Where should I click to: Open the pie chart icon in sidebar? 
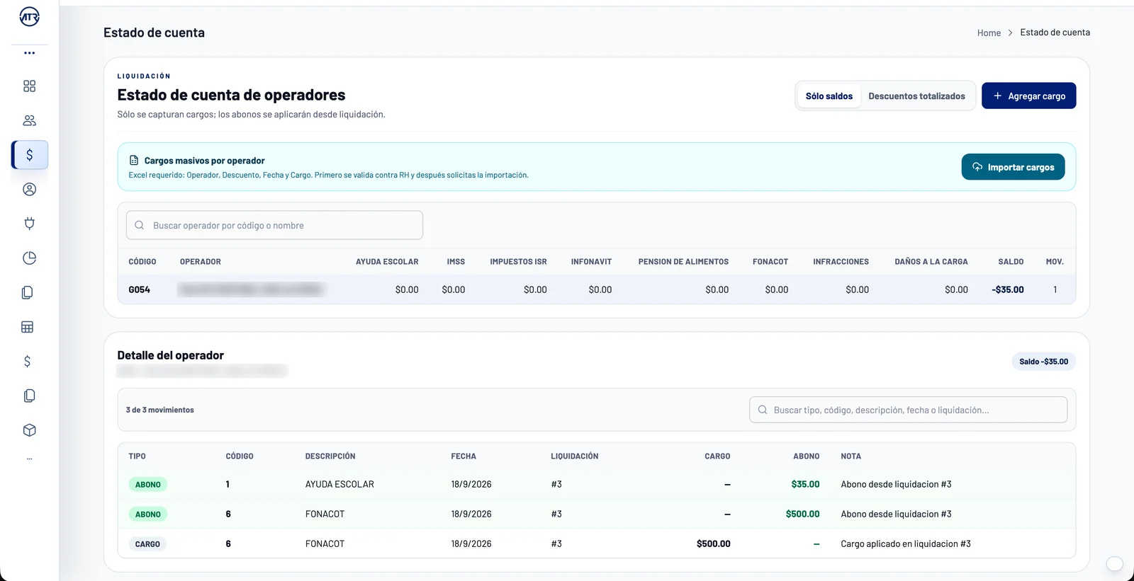[x=29, y=258]
